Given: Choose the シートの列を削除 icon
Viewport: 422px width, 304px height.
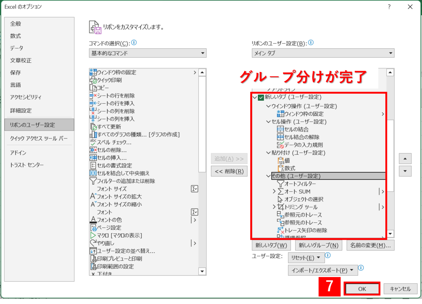Looking at the screenshot, I should [93, 111].
